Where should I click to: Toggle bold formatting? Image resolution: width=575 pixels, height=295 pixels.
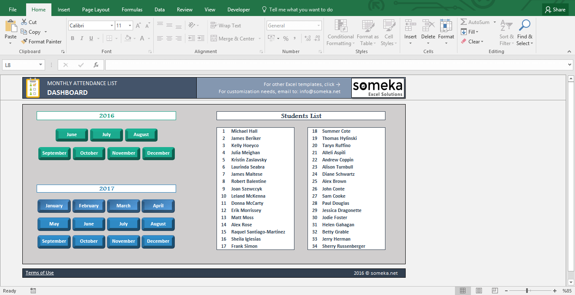tap(72, 38)
